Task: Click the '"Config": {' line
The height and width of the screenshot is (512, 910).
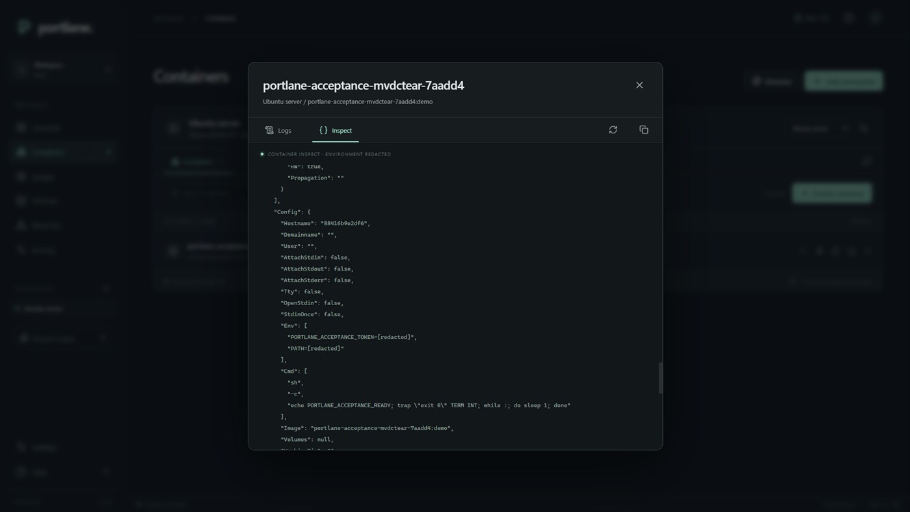Action: (292, 212)
